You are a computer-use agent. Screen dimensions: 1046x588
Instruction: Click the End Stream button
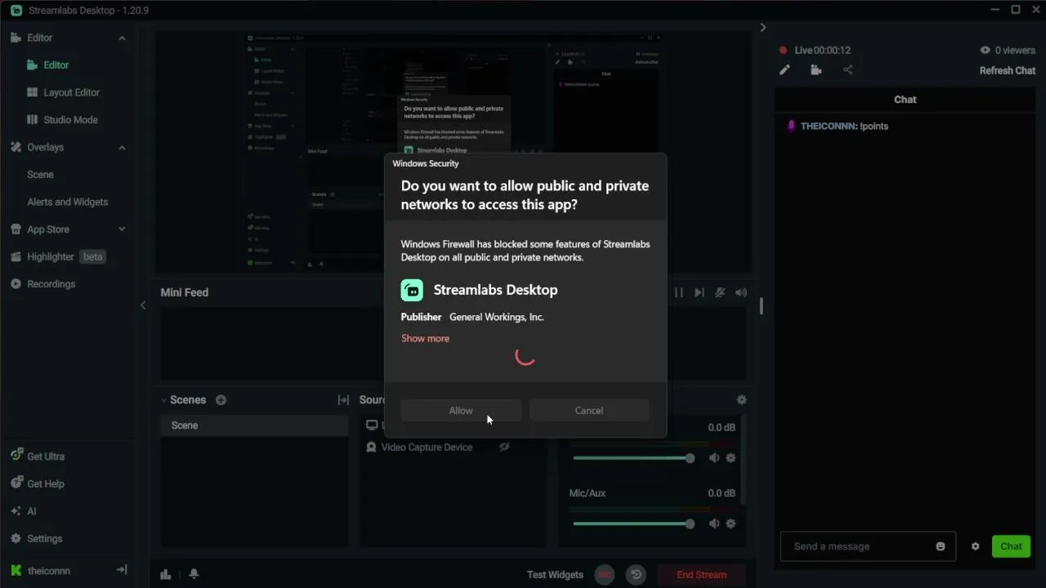point(702,575)
